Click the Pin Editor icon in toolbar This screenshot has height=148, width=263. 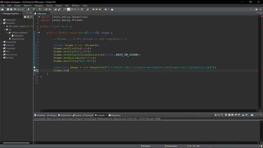(112, 9)
